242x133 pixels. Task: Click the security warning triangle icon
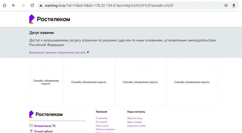[x=41, y=5]
